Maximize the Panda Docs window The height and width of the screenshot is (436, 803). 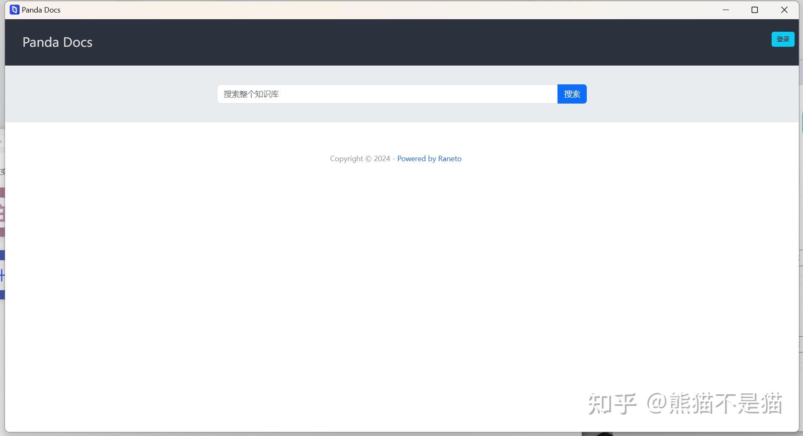pyautogui.click(x=755, y=10)
